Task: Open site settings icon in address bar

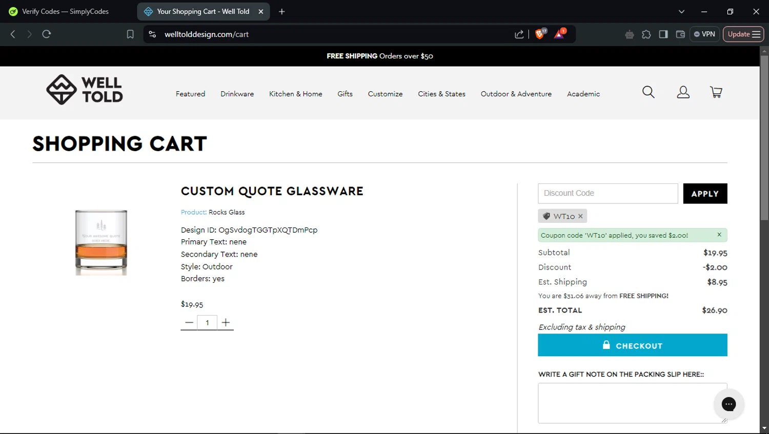Action: [152, 34]
